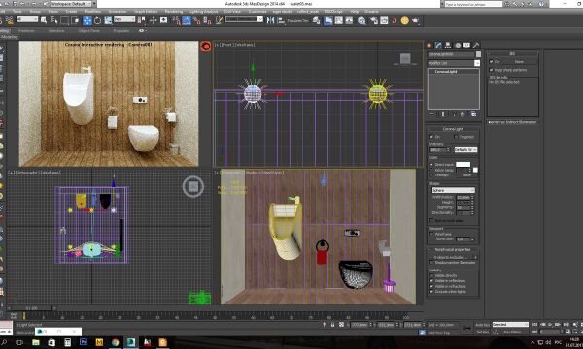The width and height of the screenshot is (583, 349).
Task: Enable the Wireframe viewport checkbox
Action: pos(432,234)
